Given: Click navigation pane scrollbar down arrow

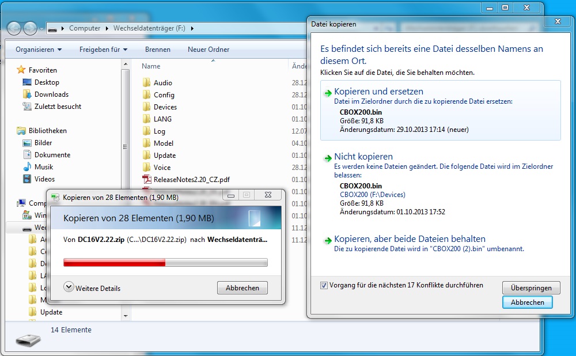Looking at the screenshot, I should tap(125, 316).
